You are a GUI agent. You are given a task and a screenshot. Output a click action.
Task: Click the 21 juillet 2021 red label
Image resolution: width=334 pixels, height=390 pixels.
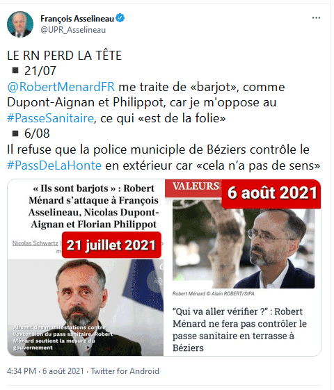(x=111, y=245)
